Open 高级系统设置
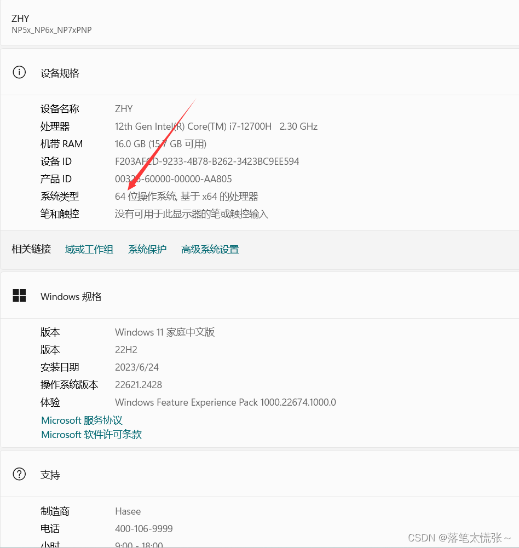Image resolution: width=519 pixels, height=548 pixels. pyautogui.click(x=210, y=249)
